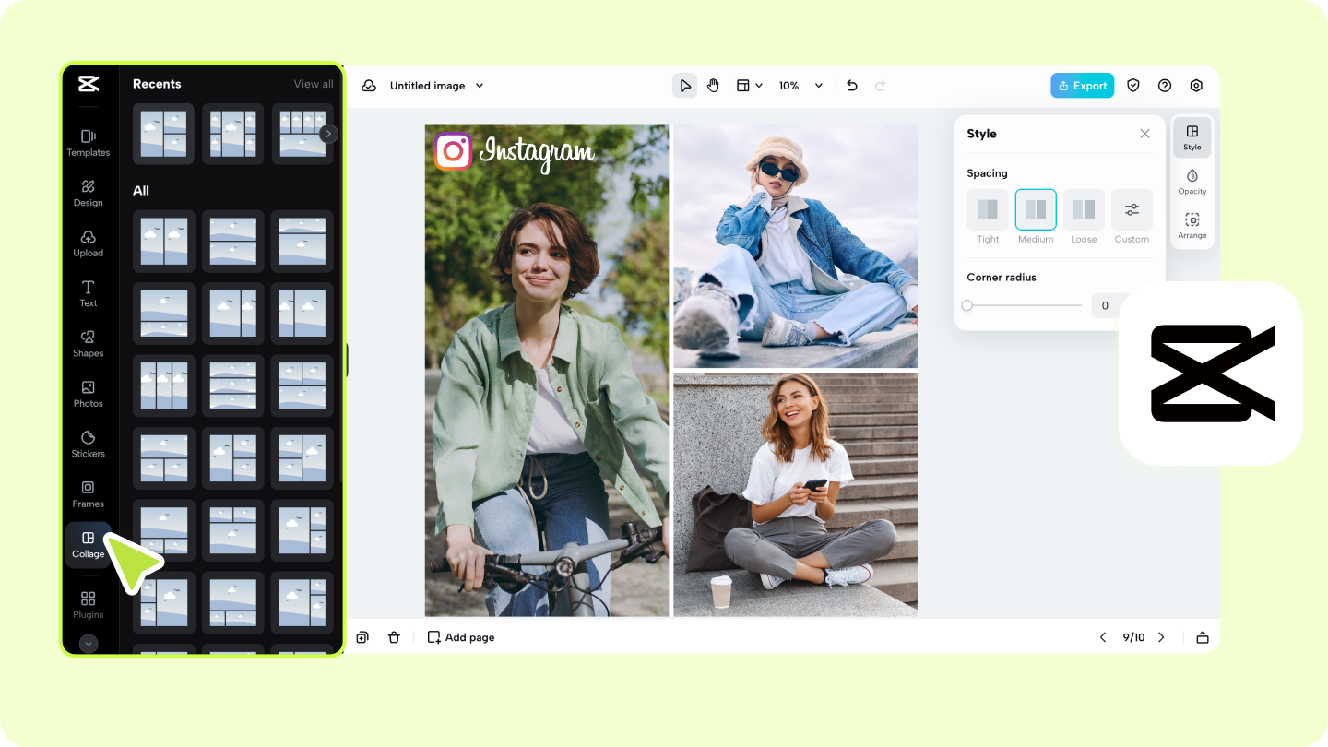
Task: Open the Shapes panel
Action: (88, 343)
